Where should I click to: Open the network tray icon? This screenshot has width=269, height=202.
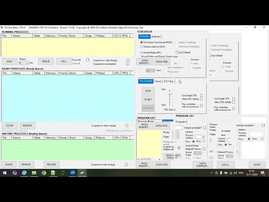pos(231,173)
